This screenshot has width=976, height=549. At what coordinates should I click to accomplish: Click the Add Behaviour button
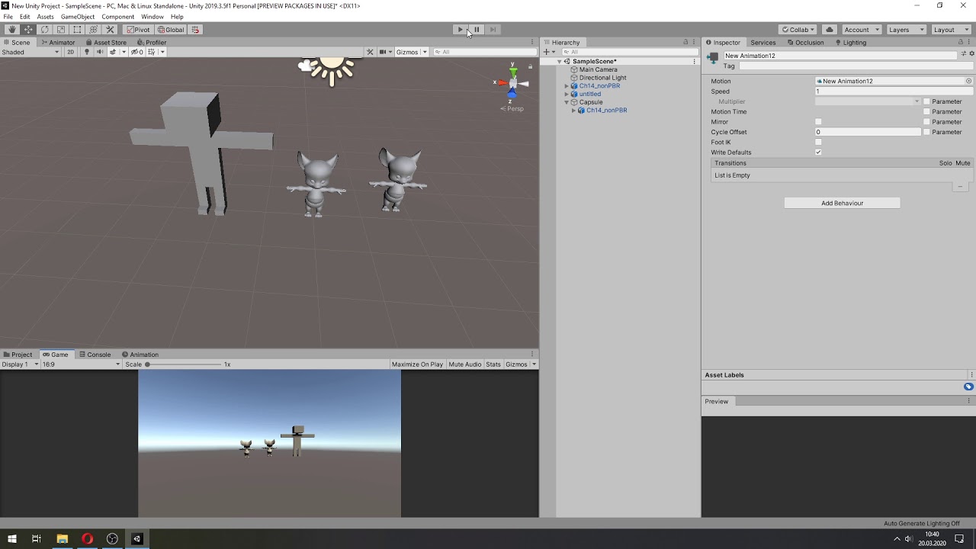[x=842, y=203]
